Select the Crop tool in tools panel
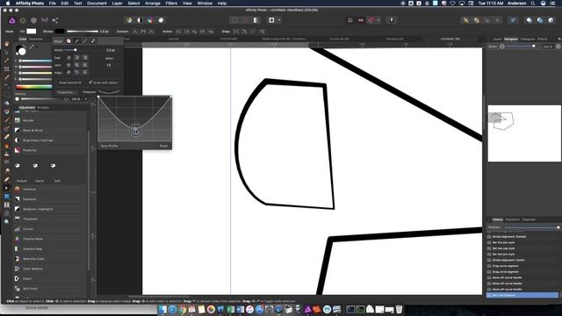Image resolution: width=562 pixels, height=316 pixels. coord(6,68)
